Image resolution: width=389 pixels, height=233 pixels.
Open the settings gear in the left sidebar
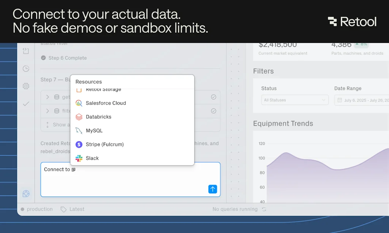point(26,86)
